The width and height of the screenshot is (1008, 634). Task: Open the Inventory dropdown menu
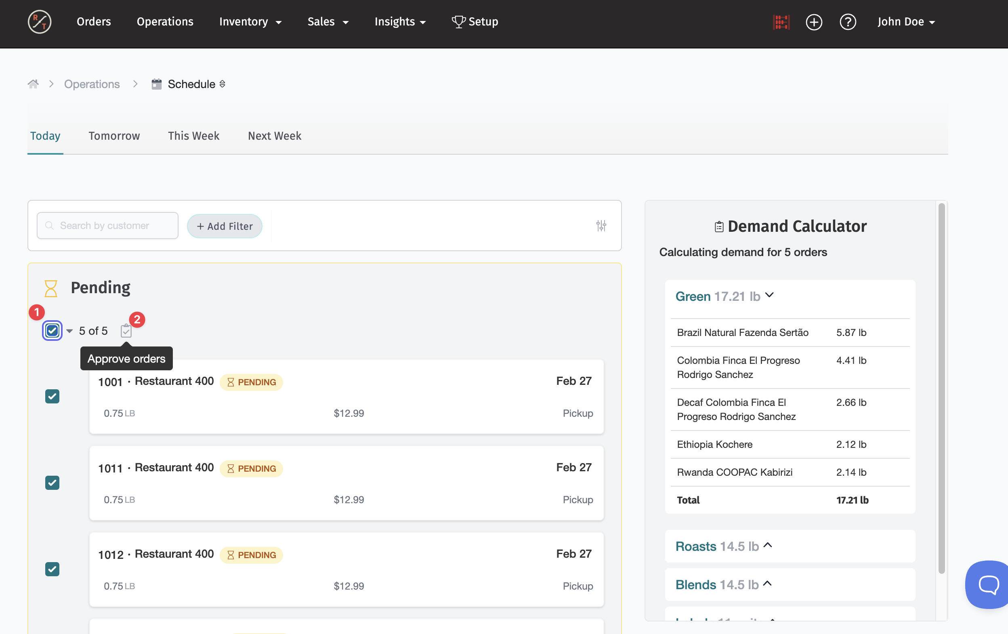click(250, 22)
